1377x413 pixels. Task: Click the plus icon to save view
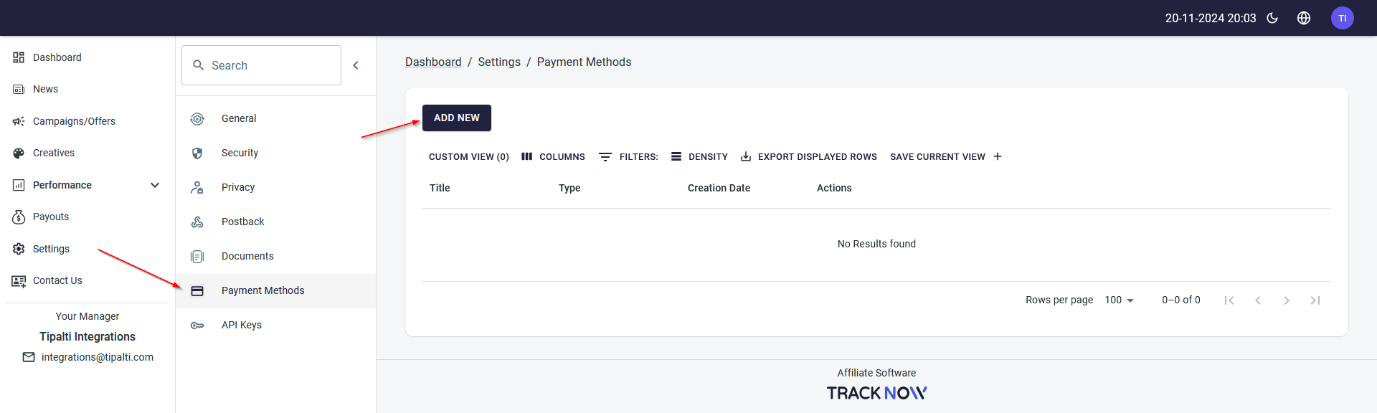(997, 156)
